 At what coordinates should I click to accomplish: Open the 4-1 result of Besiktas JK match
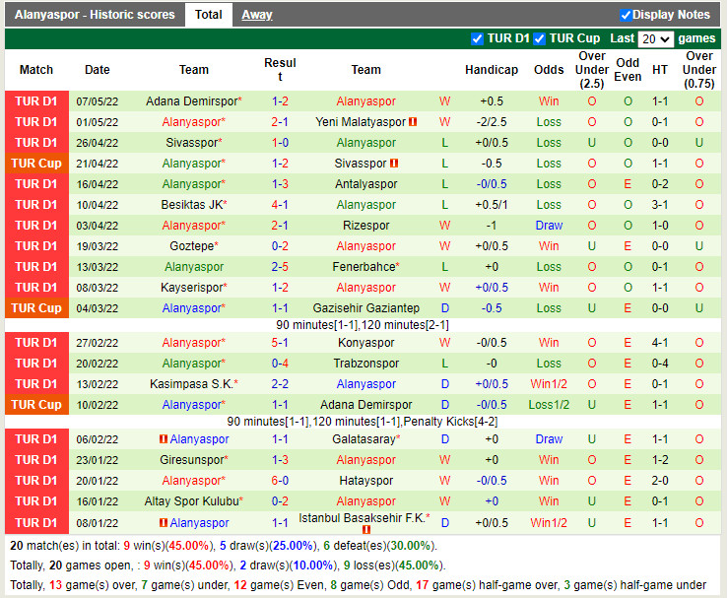pyautogui.click(x=280, y=205)
